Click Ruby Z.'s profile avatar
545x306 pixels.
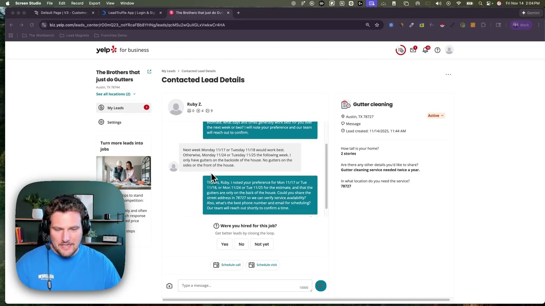tap(176, 107)
